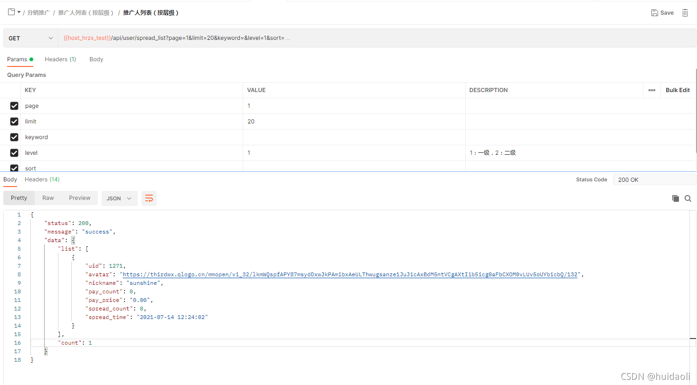697x385 pixels.
Task: Click the 200 OK status code field
Action: point(655,179)
